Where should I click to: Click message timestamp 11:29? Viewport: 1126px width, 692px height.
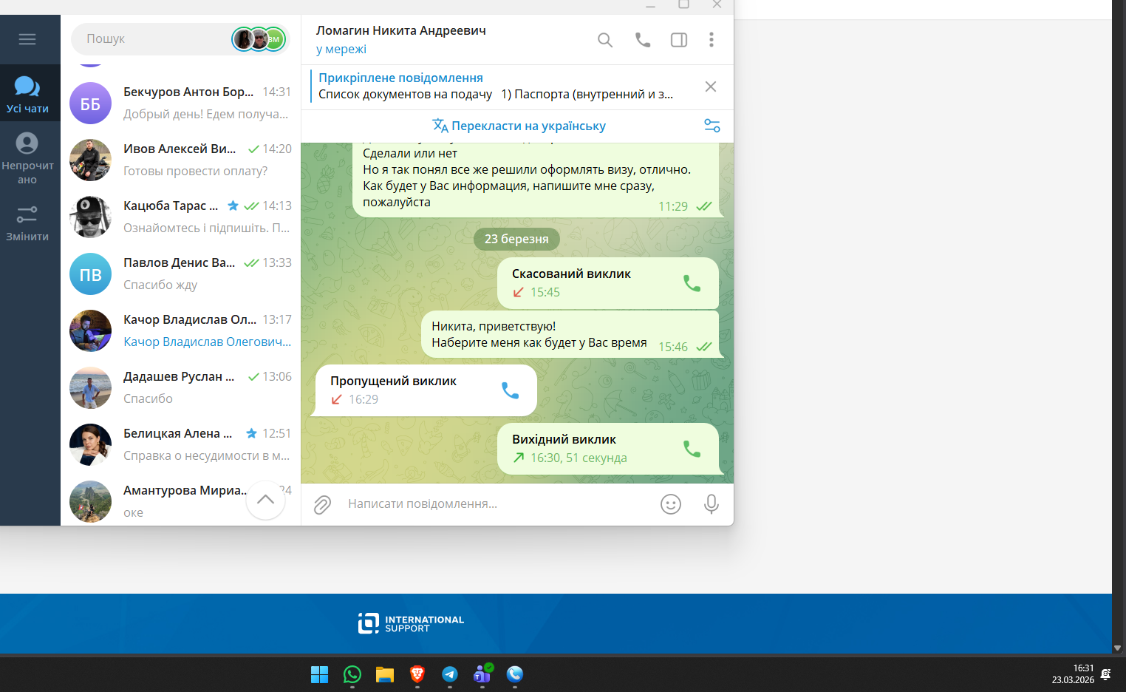click(673, 207)
